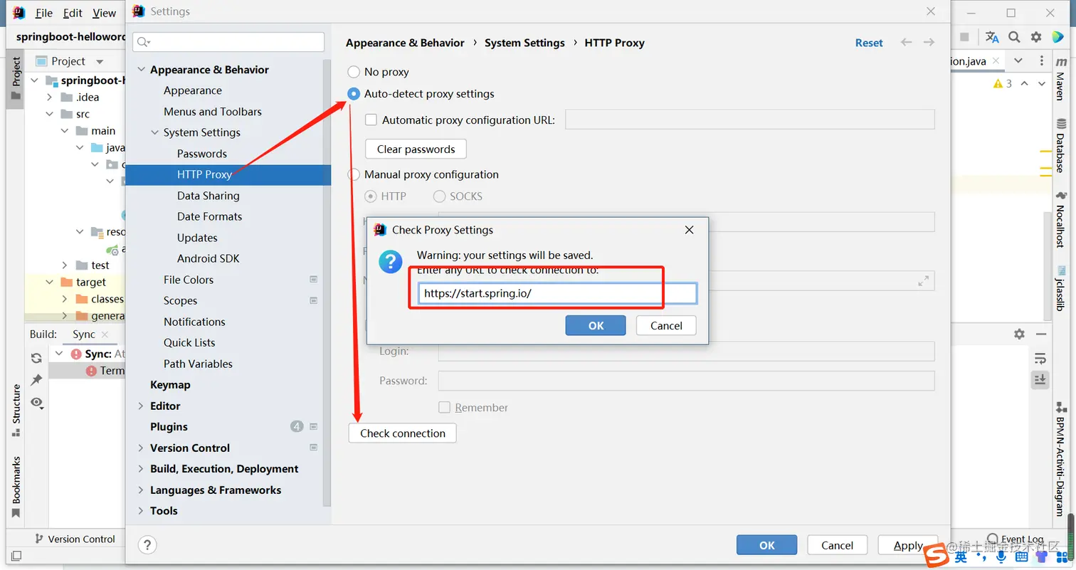Expand the Version Control settings group

(141, 448)
